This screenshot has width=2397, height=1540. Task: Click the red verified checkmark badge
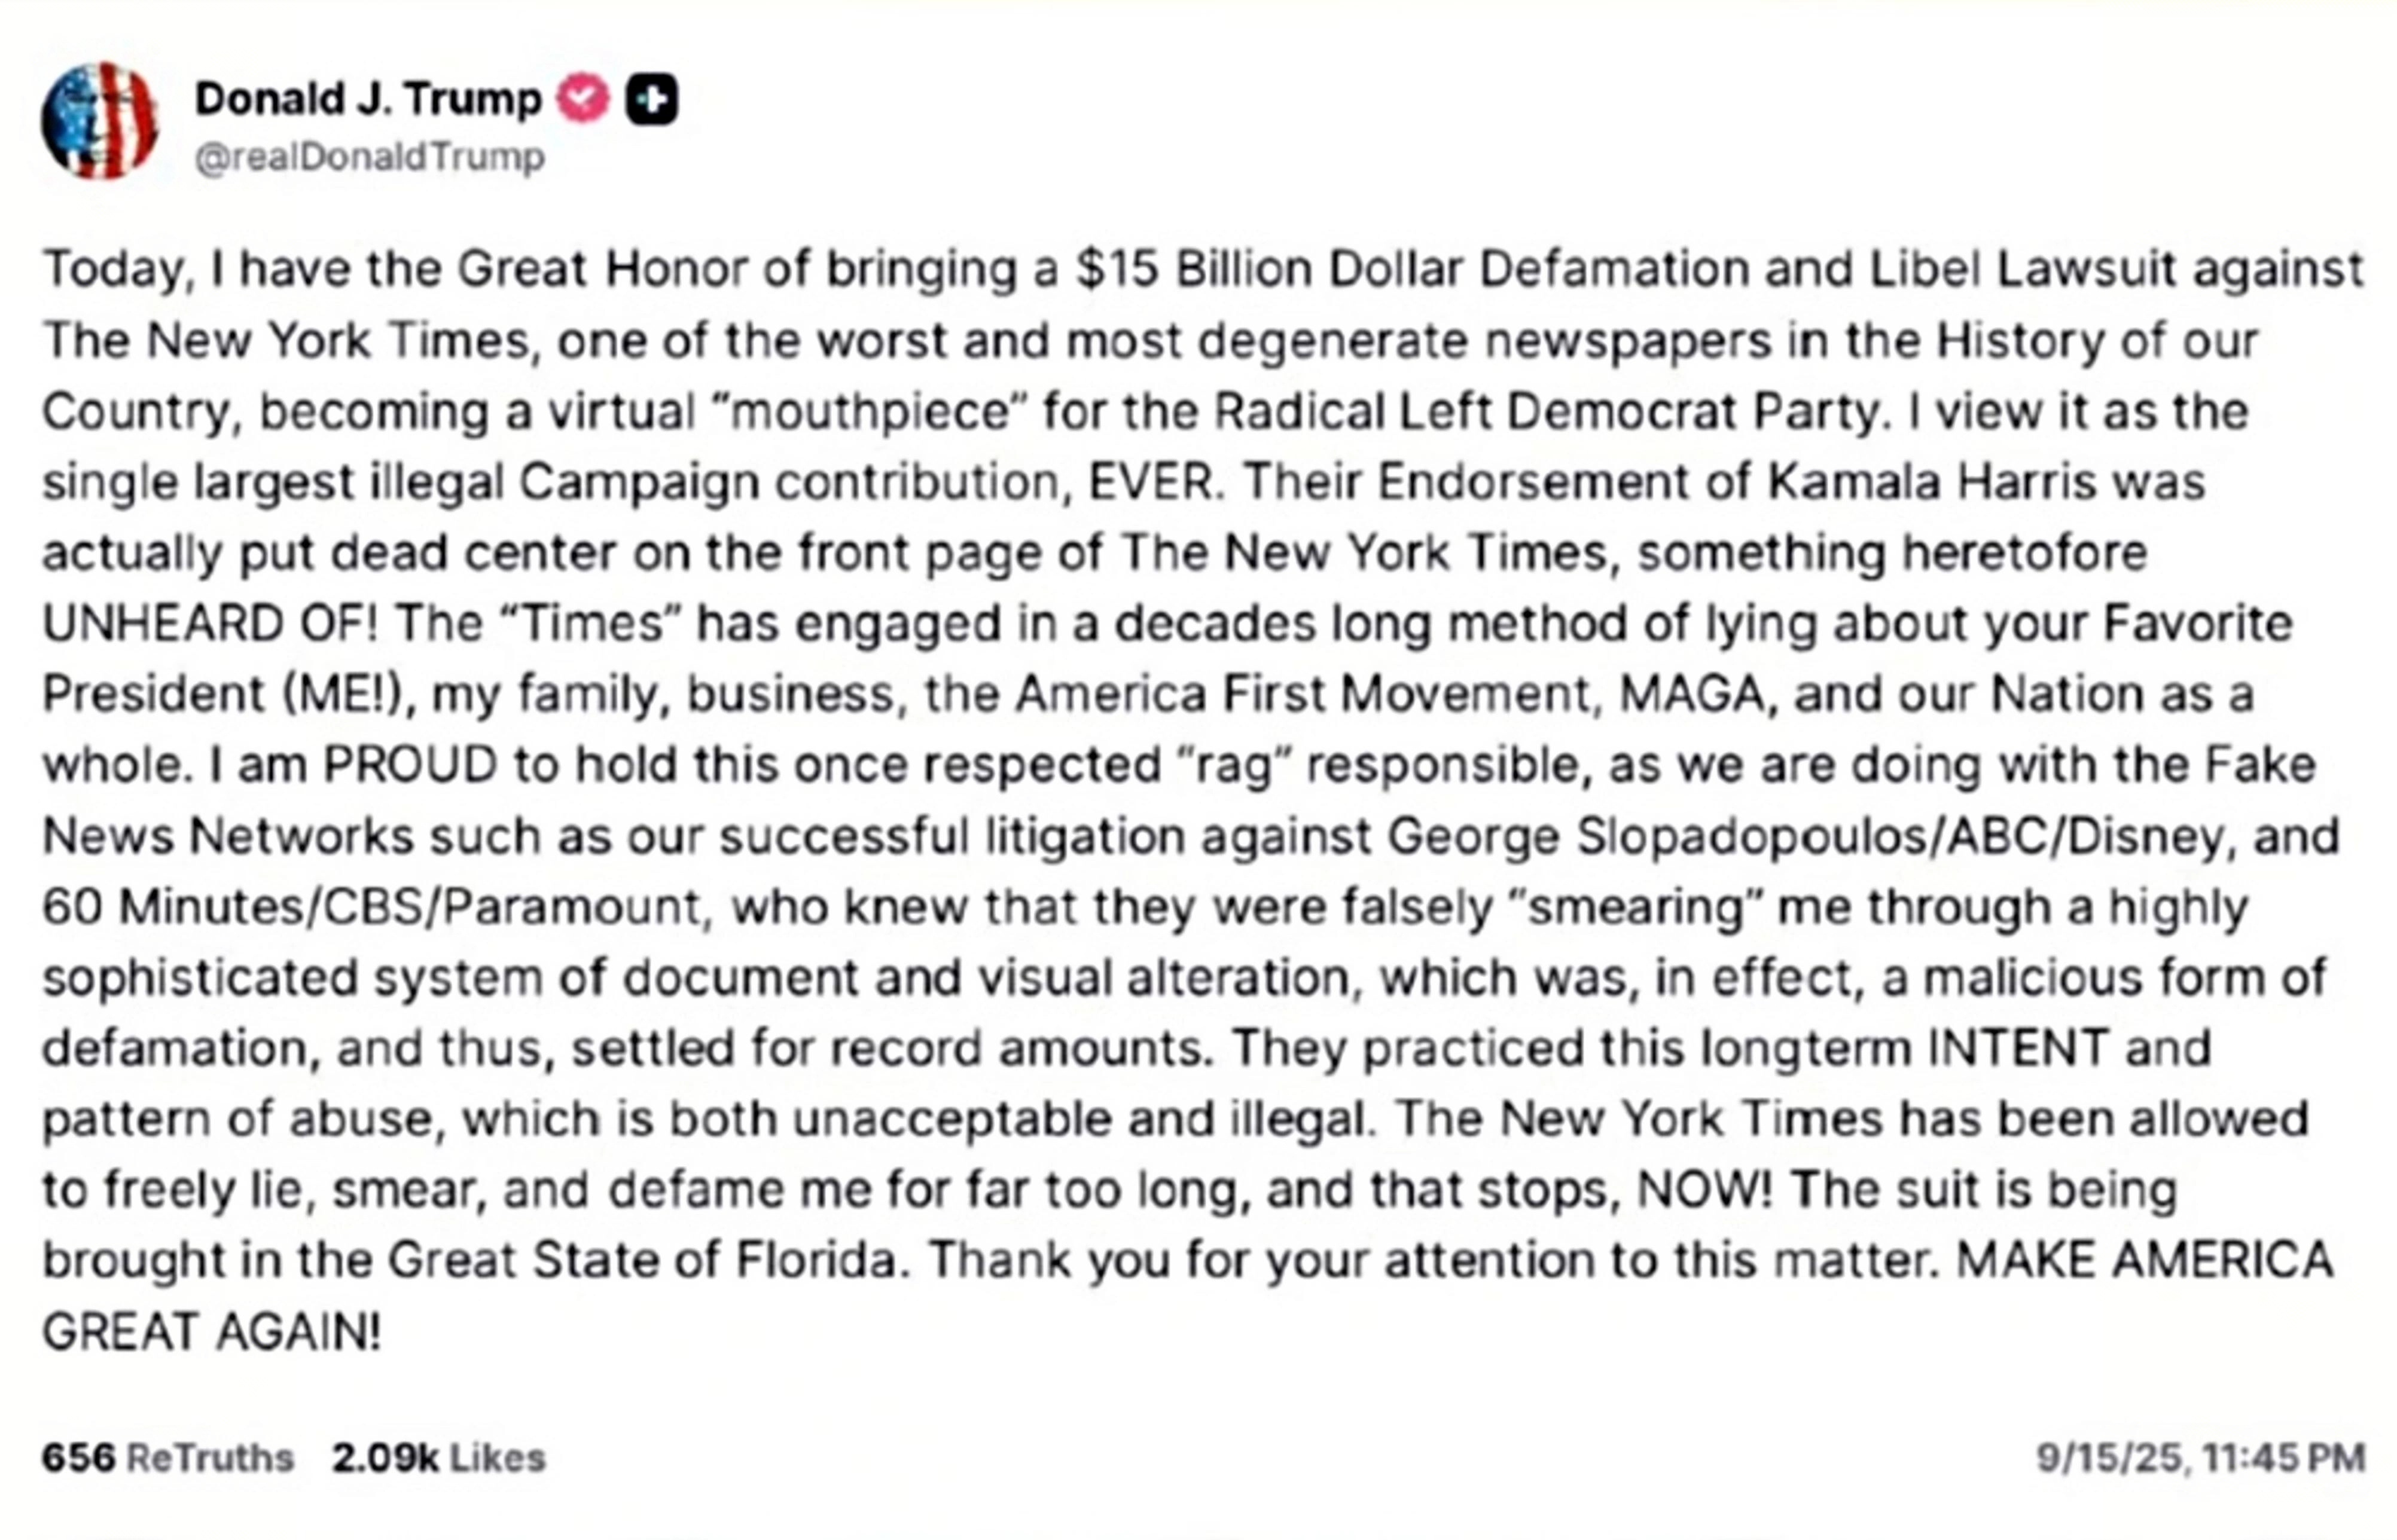(583, 99)
